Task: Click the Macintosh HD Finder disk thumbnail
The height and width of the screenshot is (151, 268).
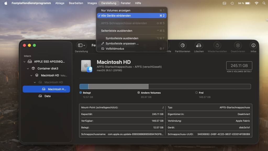Action: (x=87, y=66)
